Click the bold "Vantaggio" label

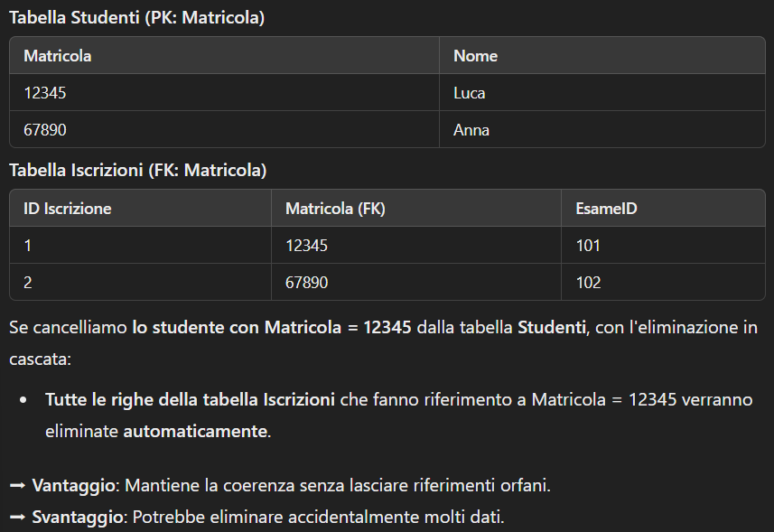(74, 486)
